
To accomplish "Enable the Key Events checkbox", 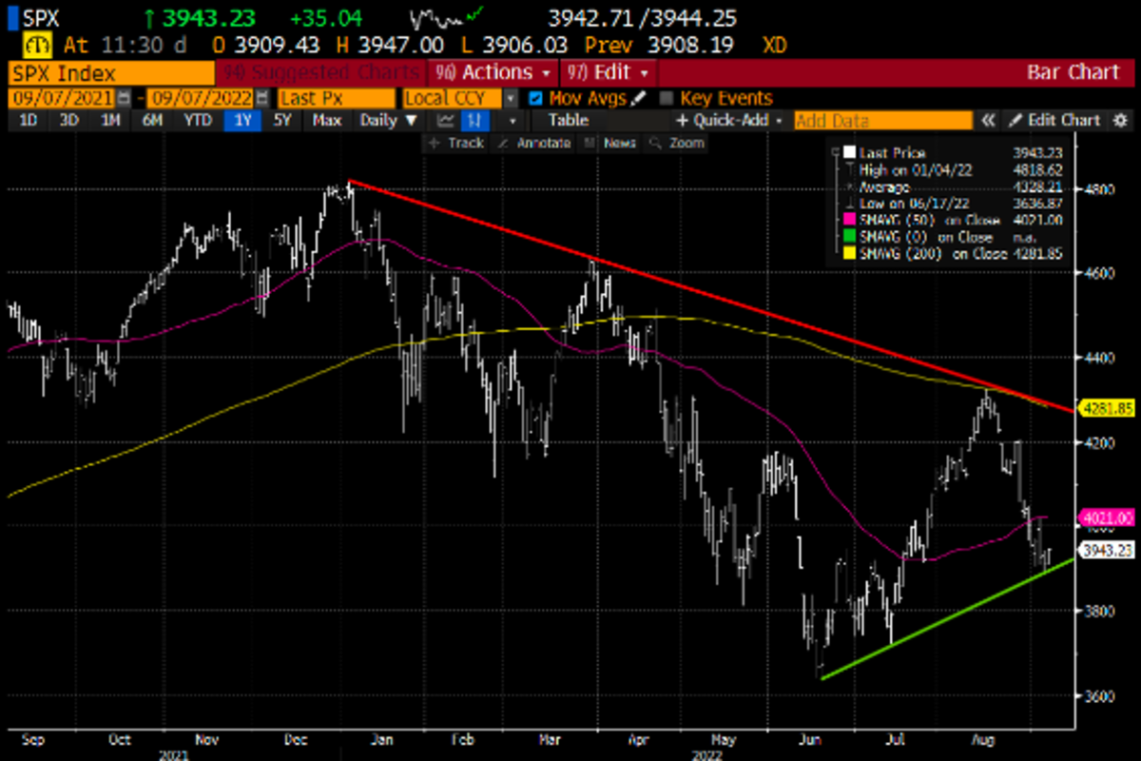I will [x=667, y=98].
